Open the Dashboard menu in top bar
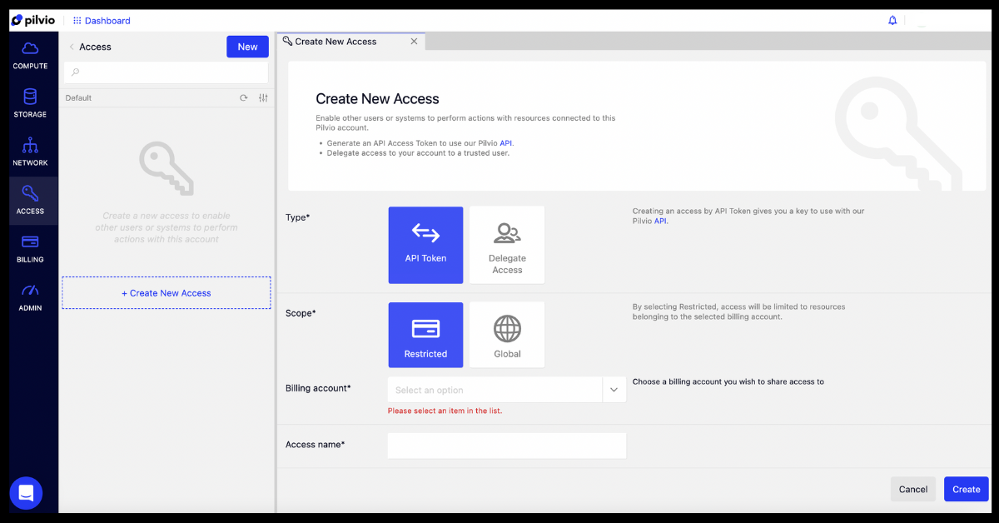Image resolution: width=999 pixels, height=523 pixels. [102, 21]
